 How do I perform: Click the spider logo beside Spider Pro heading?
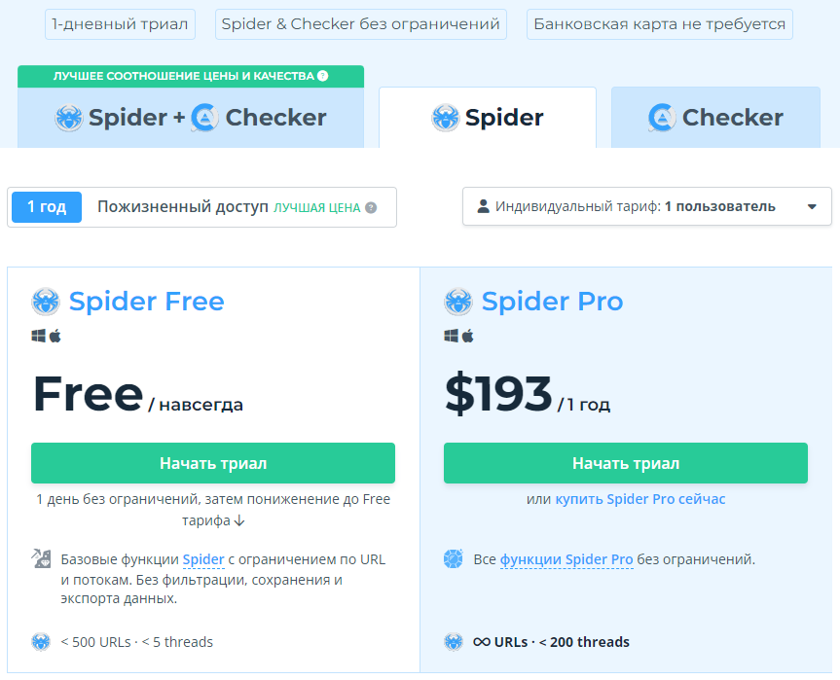click(458, 302)
